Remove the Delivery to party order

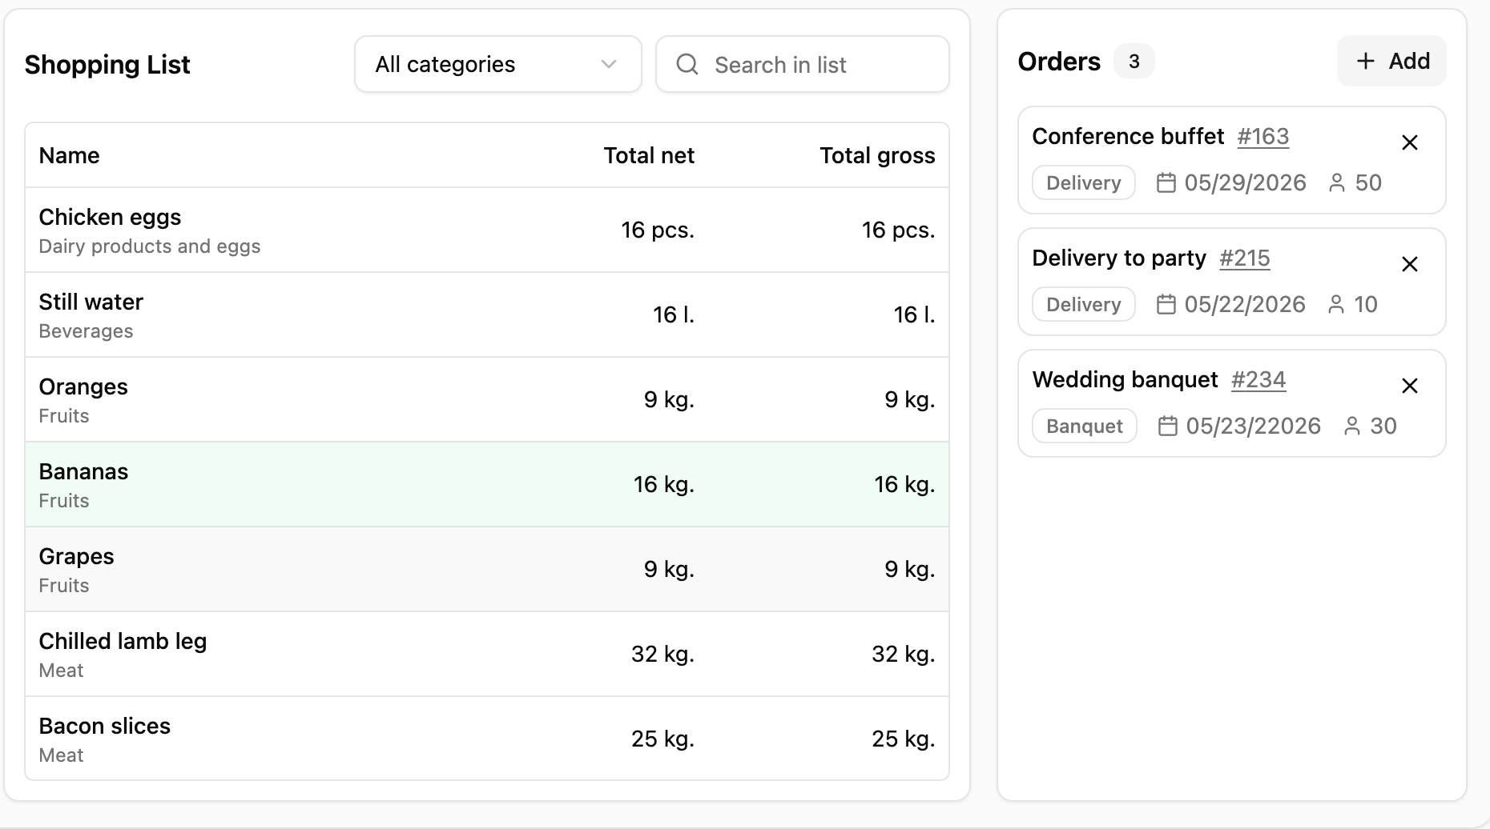(1410, 264)
